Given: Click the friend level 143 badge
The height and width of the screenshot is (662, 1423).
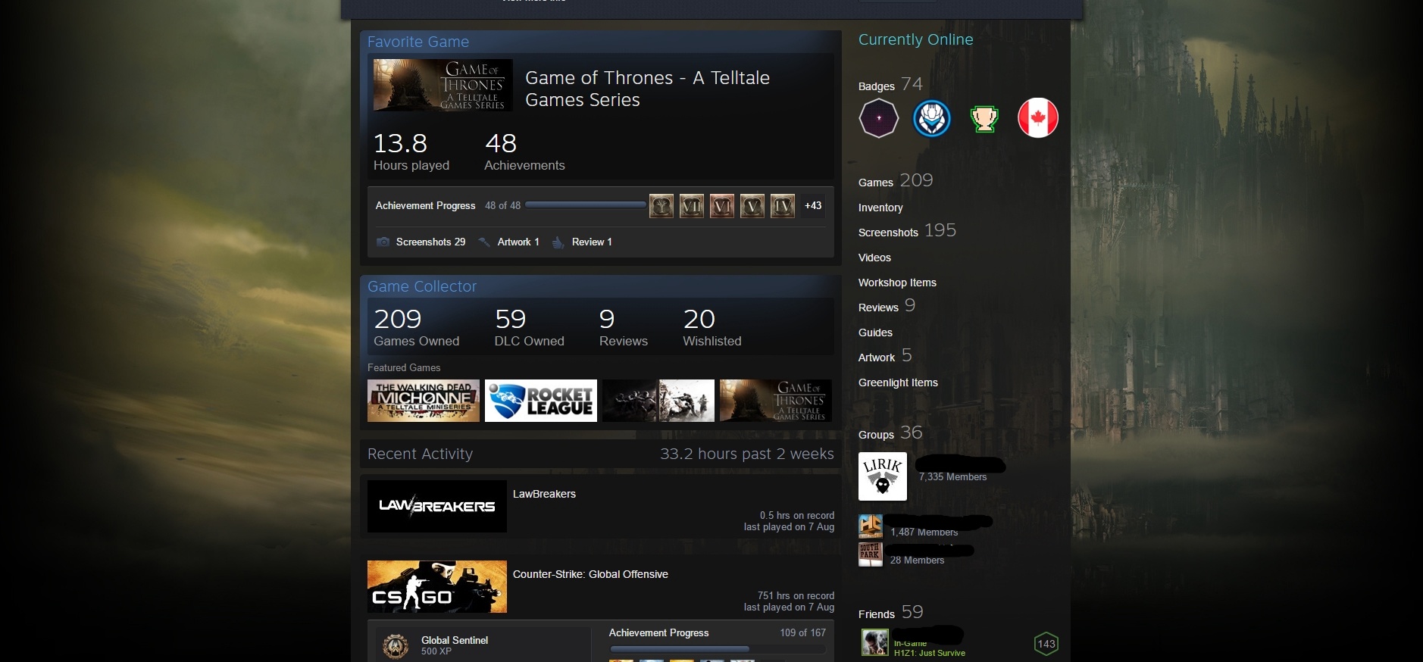Looking at the screenshot, I should pyautogui.click(x=1046, y=644).
